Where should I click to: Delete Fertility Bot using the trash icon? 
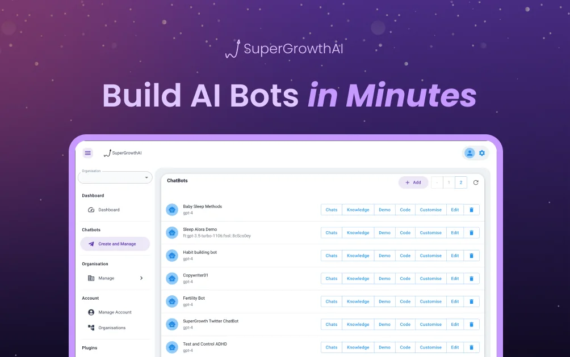click(471, 301)
